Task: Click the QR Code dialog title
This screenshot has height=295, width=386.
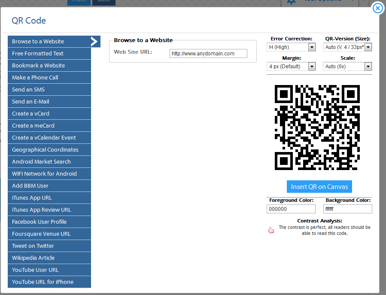Action: [x=29, y=21]
